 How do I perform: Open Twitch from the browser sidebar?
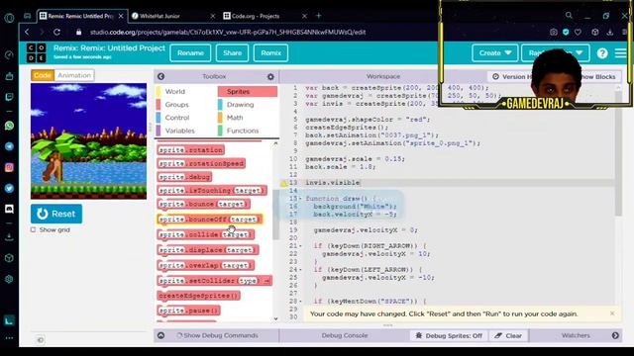tap(9, 97)
